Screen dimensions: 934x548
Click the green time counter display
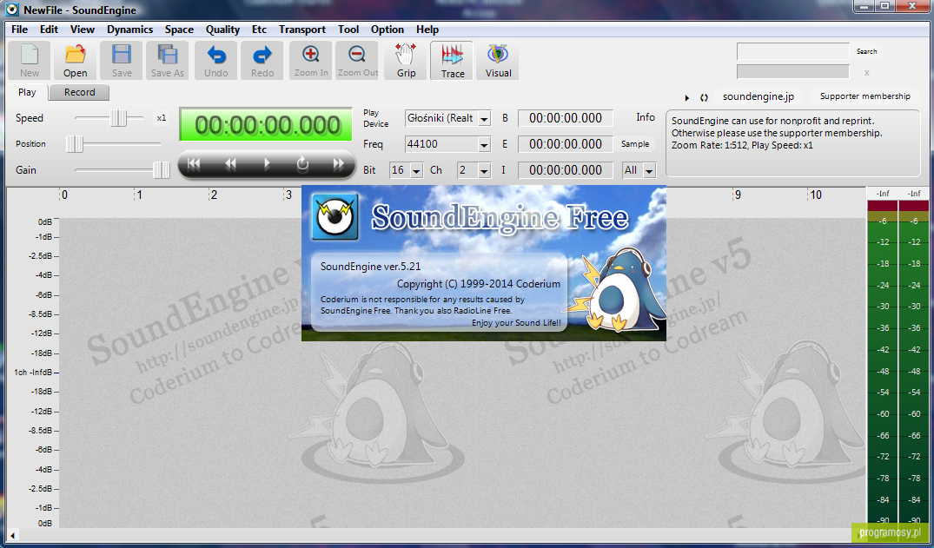(x=266, y=124)
